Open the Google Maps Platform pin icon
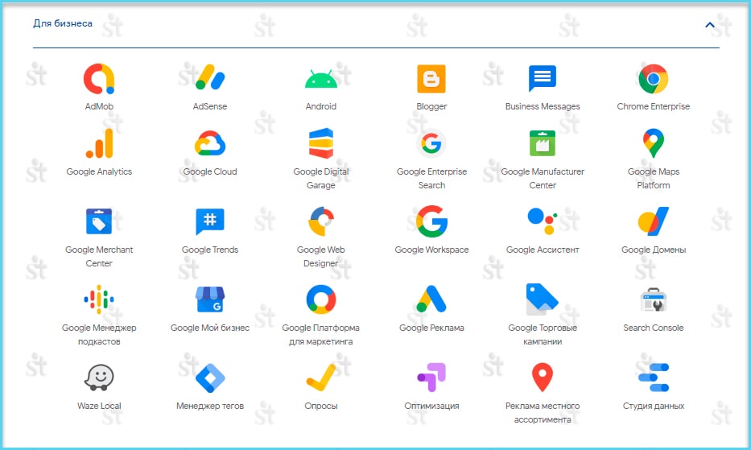The height and width of the screenshot is (450, 751). click(654, 143)
